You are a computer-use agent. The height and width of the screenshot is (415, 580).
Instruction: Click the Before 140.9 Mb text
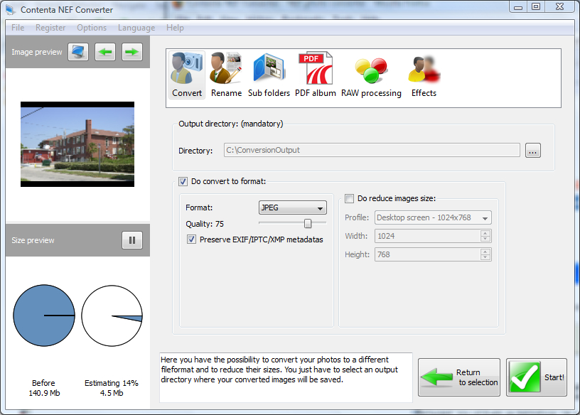click(x=44, y=388)
